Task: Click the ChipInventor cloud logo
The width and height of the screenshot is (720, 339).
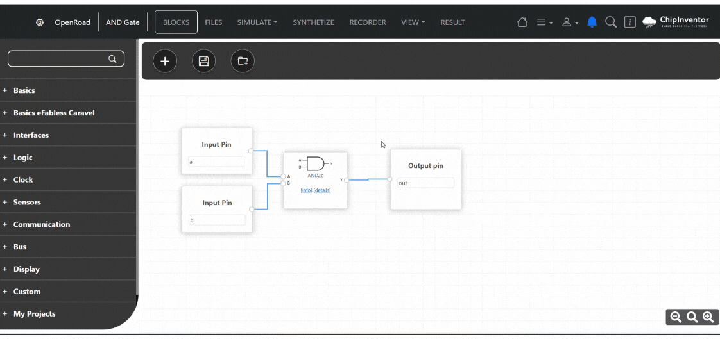Action: pyautogui.click(x=676, y=22)
